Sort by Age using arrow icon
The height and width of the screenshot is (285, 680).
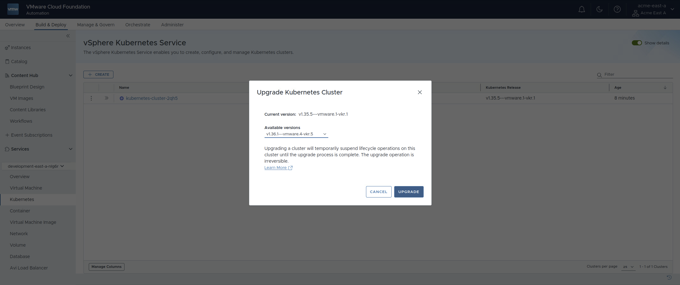665,87
